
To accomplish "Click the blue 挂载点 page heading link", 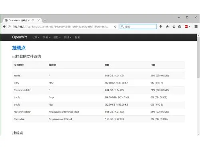I will [x=19, y=48].
